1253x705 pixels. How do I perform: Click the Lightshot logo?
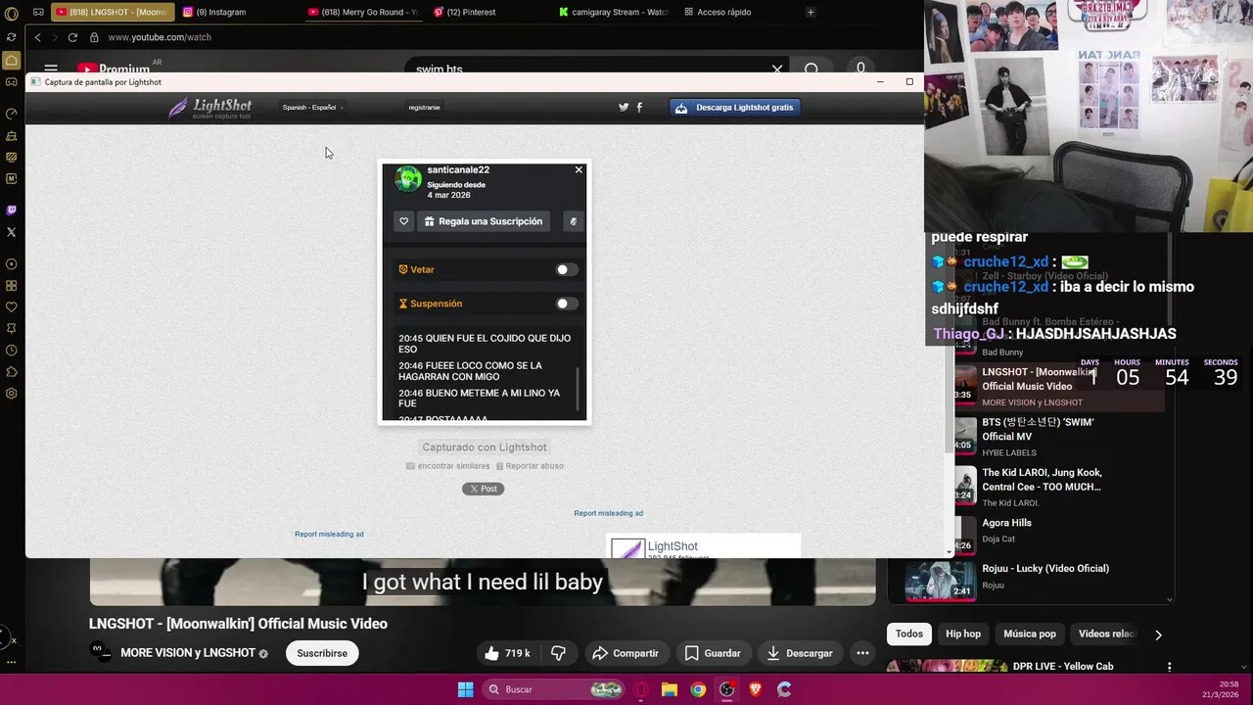pyautogui.click(x=209, y=108)
